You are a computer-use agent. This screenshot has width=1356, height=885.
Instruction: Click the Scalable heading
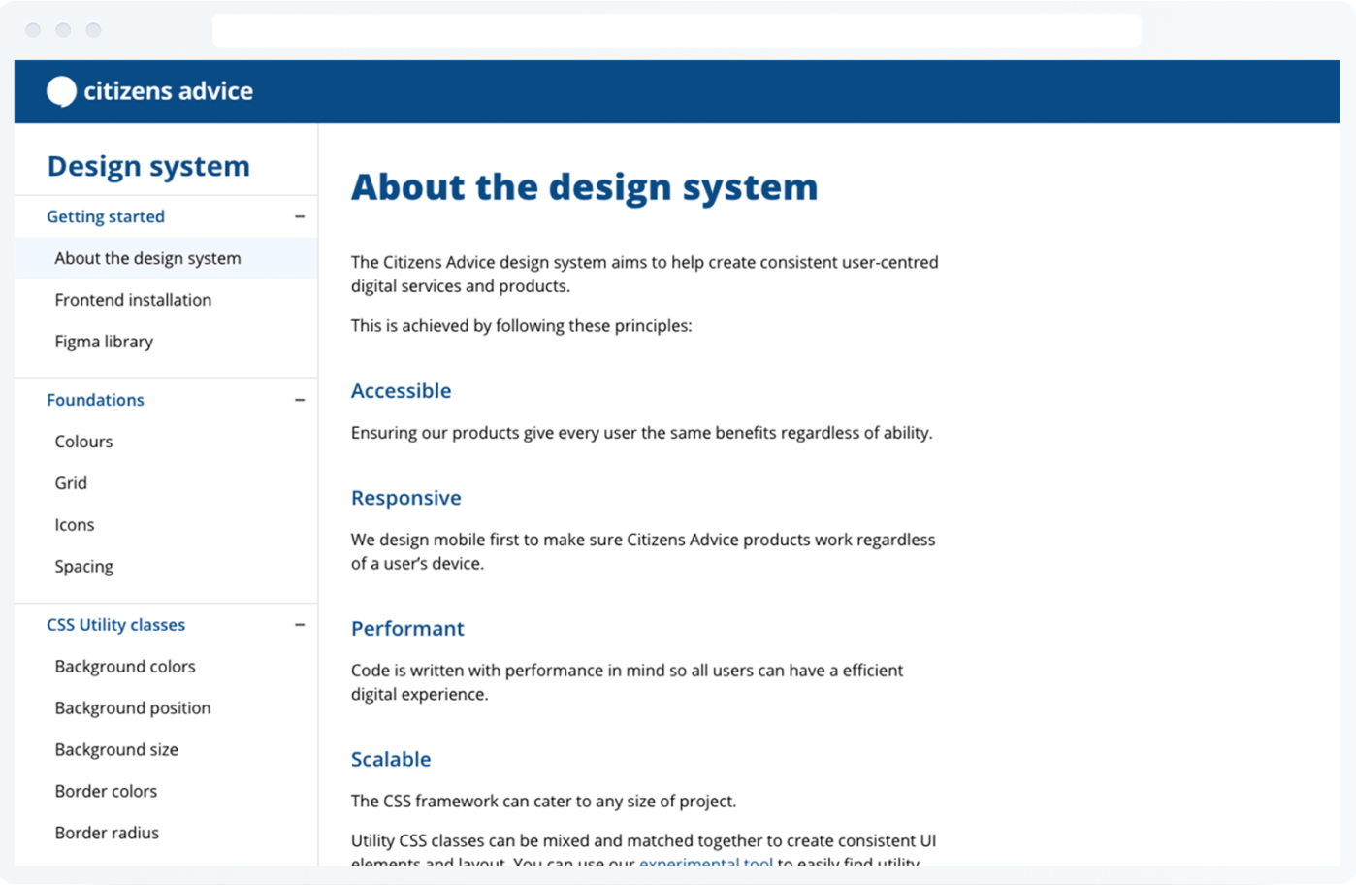click(x=391, y=759)
